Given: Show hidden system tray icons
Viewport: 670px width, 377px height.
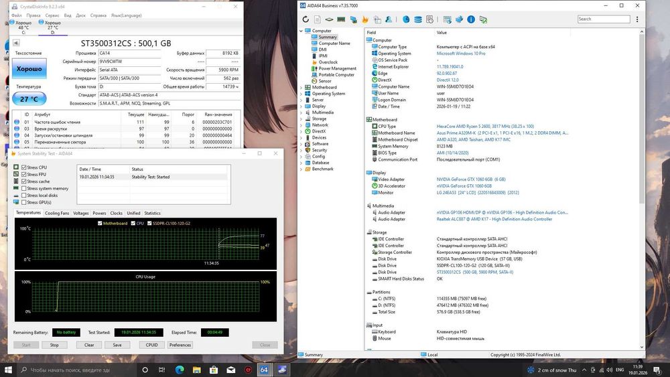Looking at the screenshot, I should [584, 370].
